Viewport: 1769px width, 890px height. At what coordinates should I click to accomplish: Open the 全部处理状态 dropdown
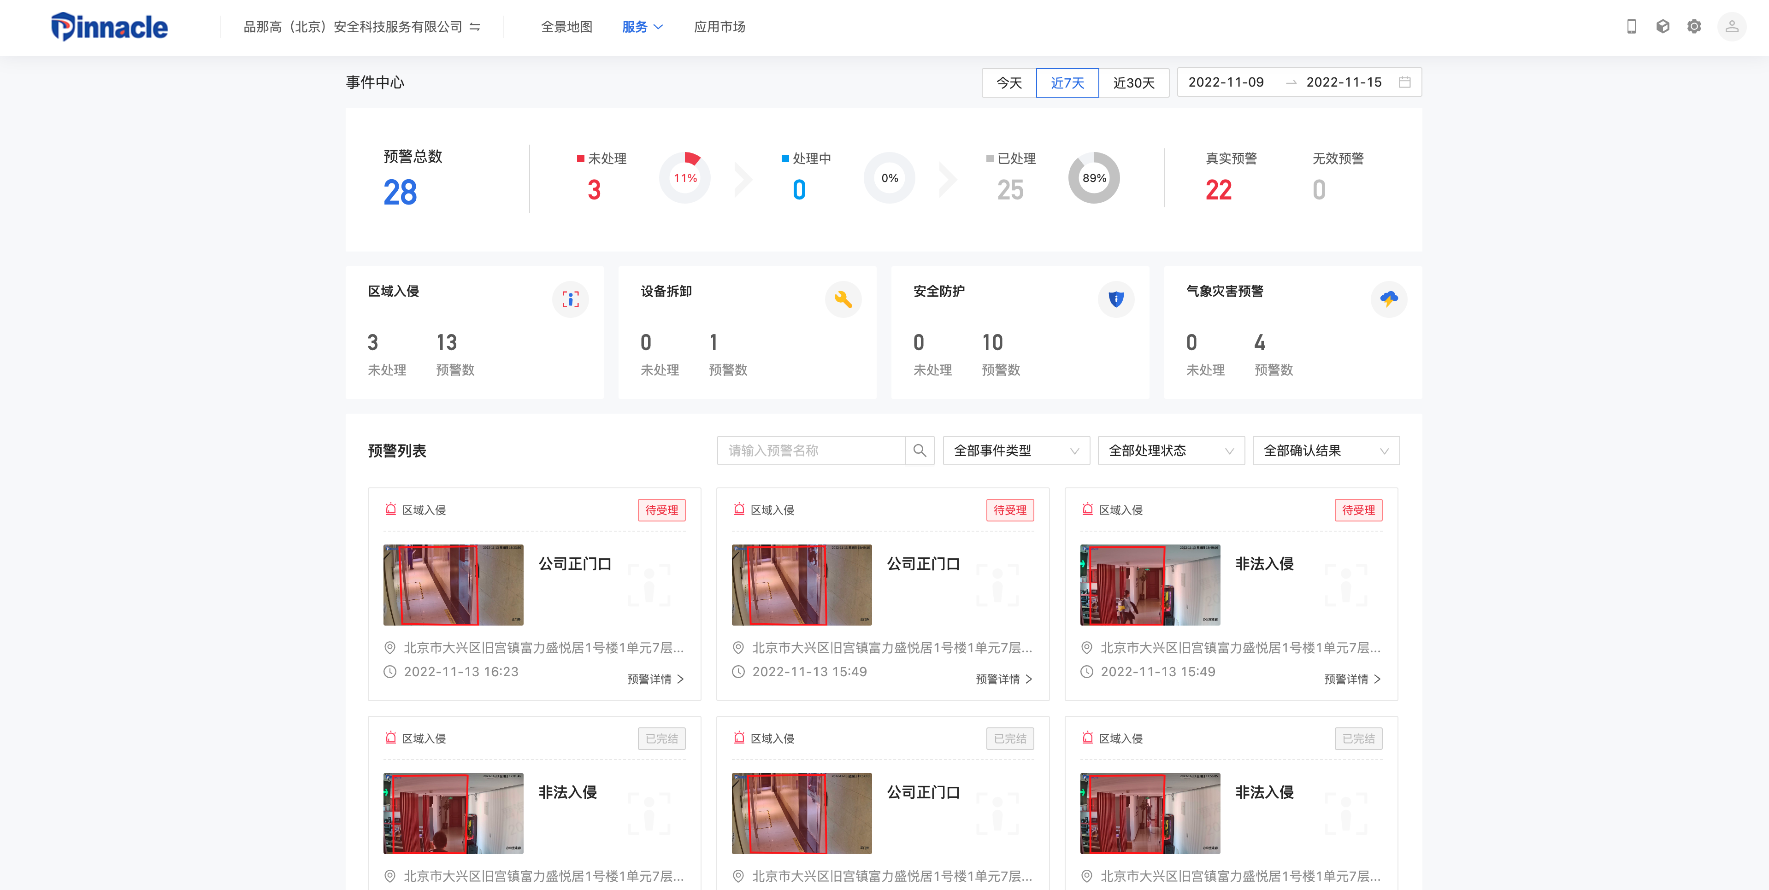tap(1171, 451)
